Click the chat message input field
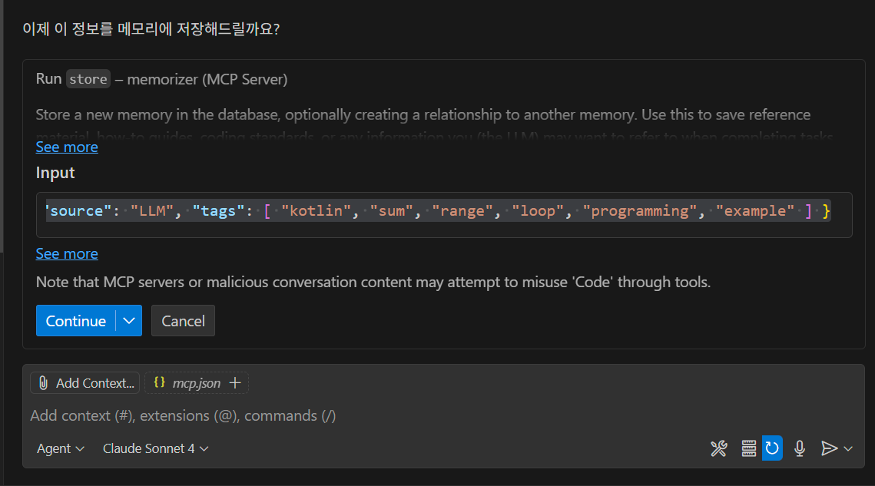875x486 pixels. [x=384, y=415]
